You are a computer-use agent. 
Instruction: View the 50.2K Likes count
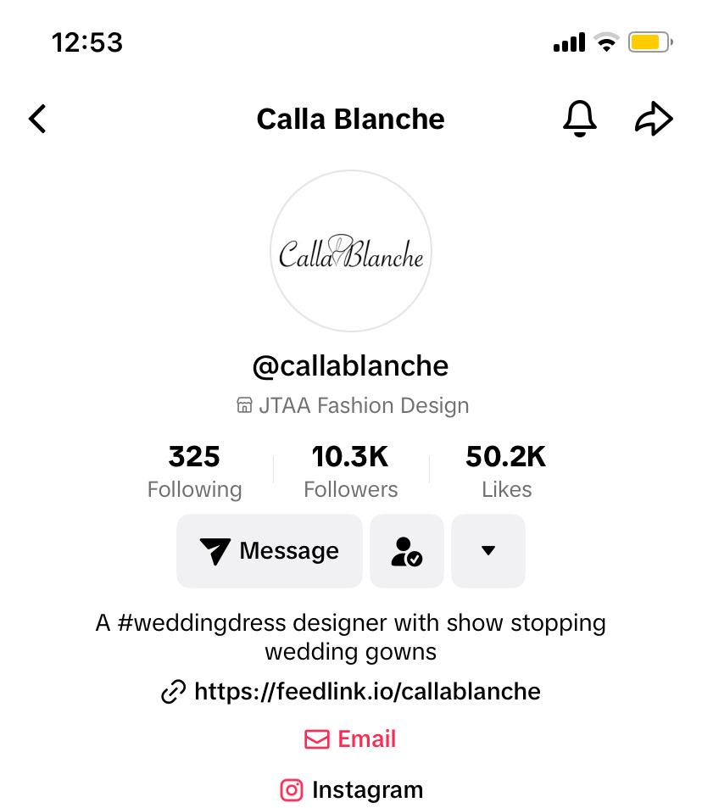506,471
